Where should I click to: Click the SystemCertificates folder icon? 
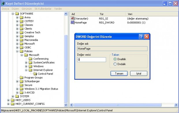coord(30,62)
